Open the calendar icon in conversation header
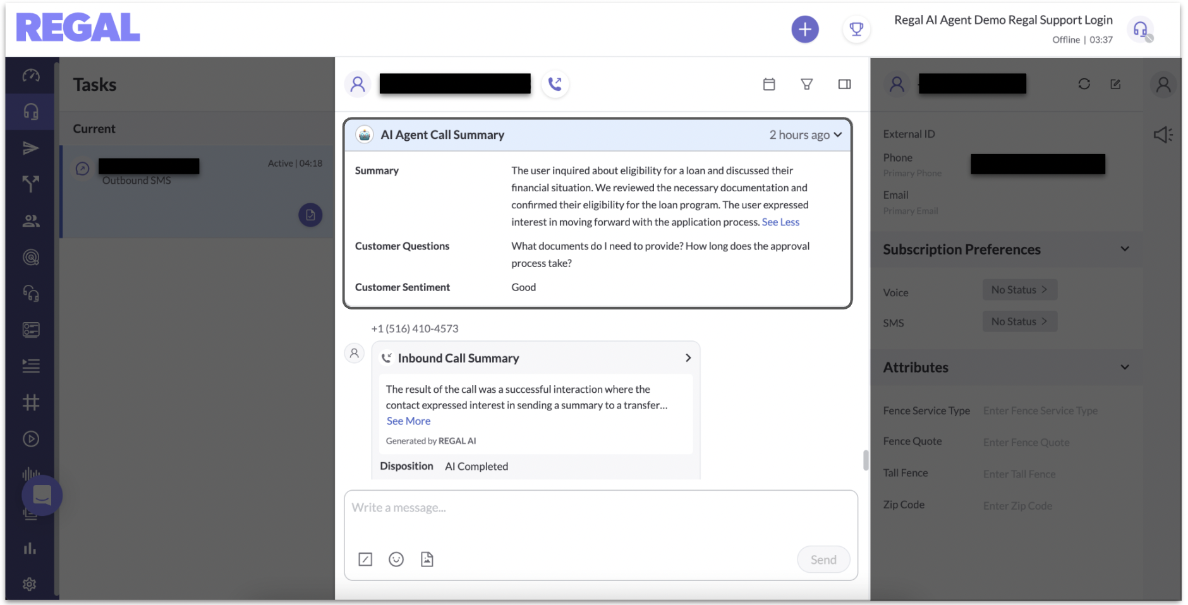Viewport: 1188px width, 605px height. click(x=769, y=84)
